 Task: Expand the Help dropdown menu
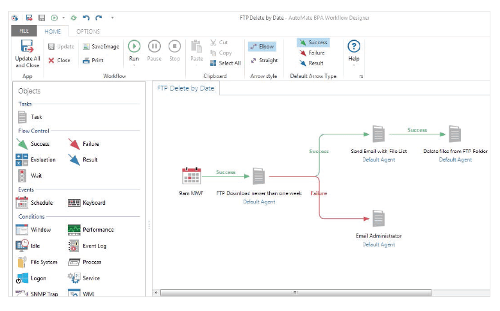354,65
